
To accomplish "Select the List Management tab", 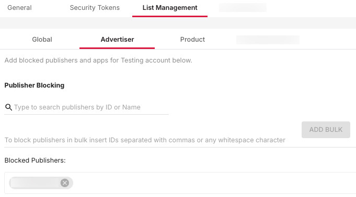I will [170, 8].
